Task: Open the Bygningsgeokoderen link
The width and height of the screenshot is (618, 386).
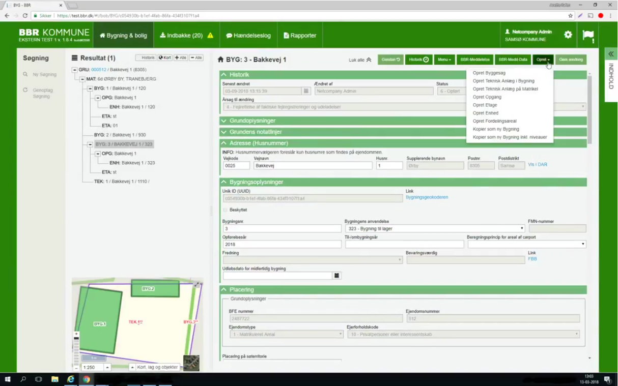Action: (427, 197)
